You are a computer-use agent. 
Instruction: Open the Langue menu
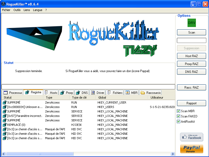(x=38, y=10)
